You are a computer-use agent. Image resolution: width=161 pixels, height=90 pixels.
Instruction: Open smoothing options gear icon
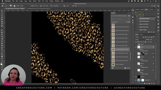coord(64,6)
